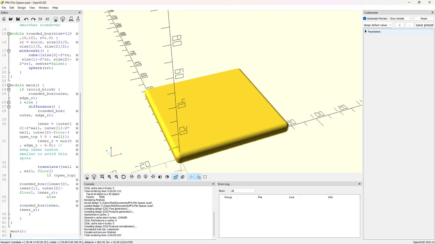Uncheck the Automatic Preview checkbox
This screenshot has height=244, width=435.
click(365, 19)
